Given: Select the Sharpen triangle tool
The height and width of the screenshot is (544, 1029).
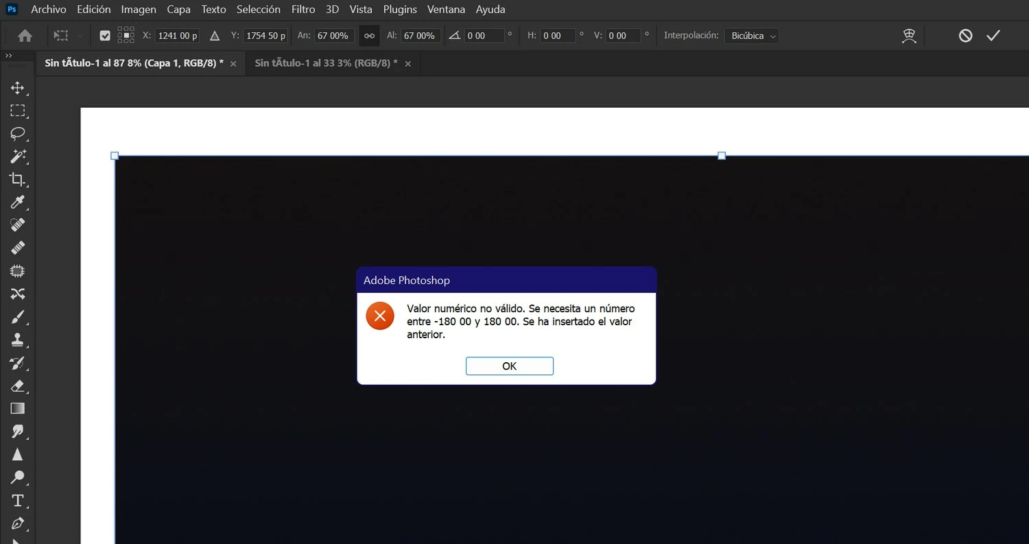Looking at the screenshot, I should [x=18, y=455].
